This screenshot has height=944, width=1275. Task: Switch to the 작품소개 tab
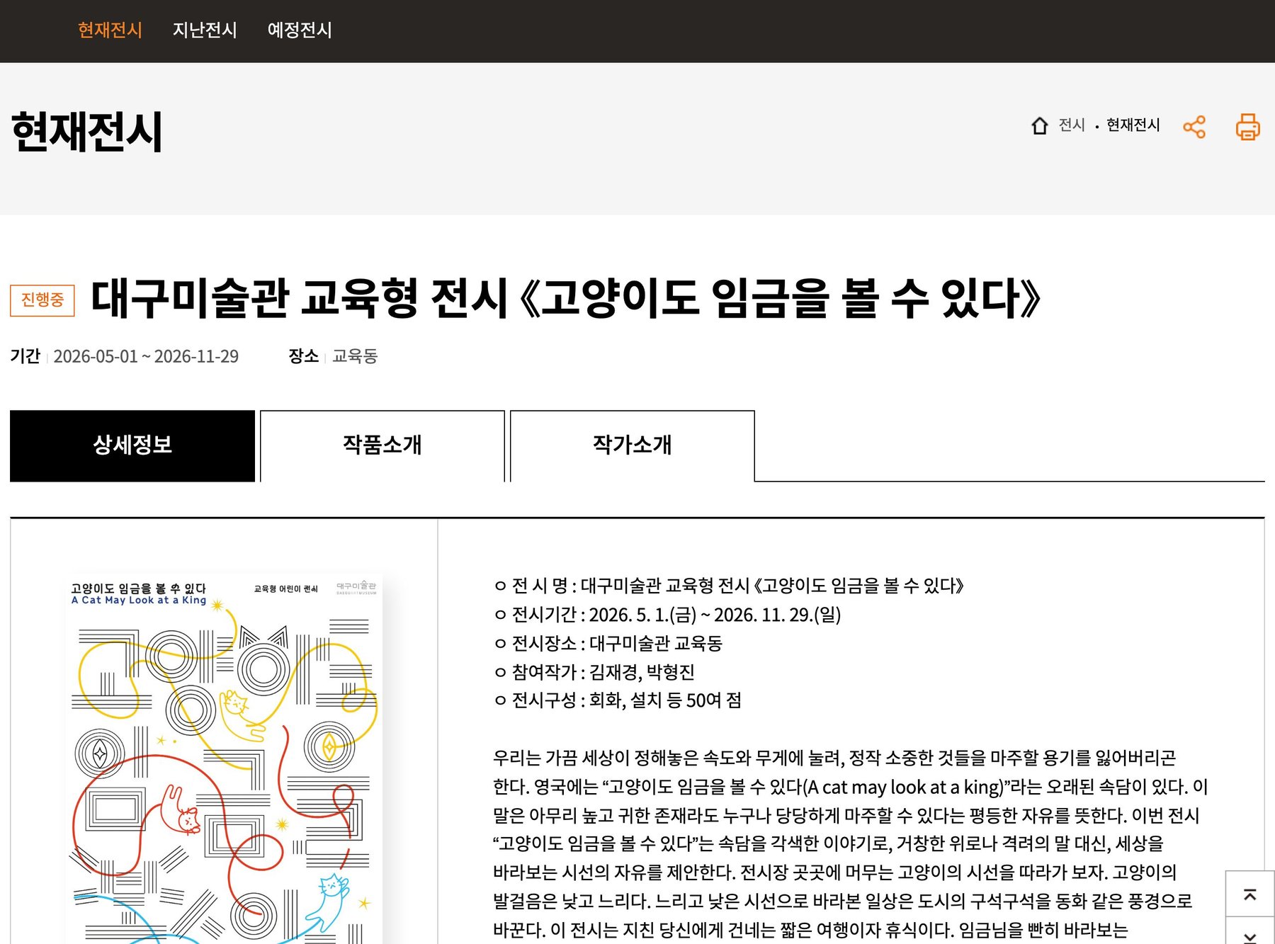pos(382,445)
